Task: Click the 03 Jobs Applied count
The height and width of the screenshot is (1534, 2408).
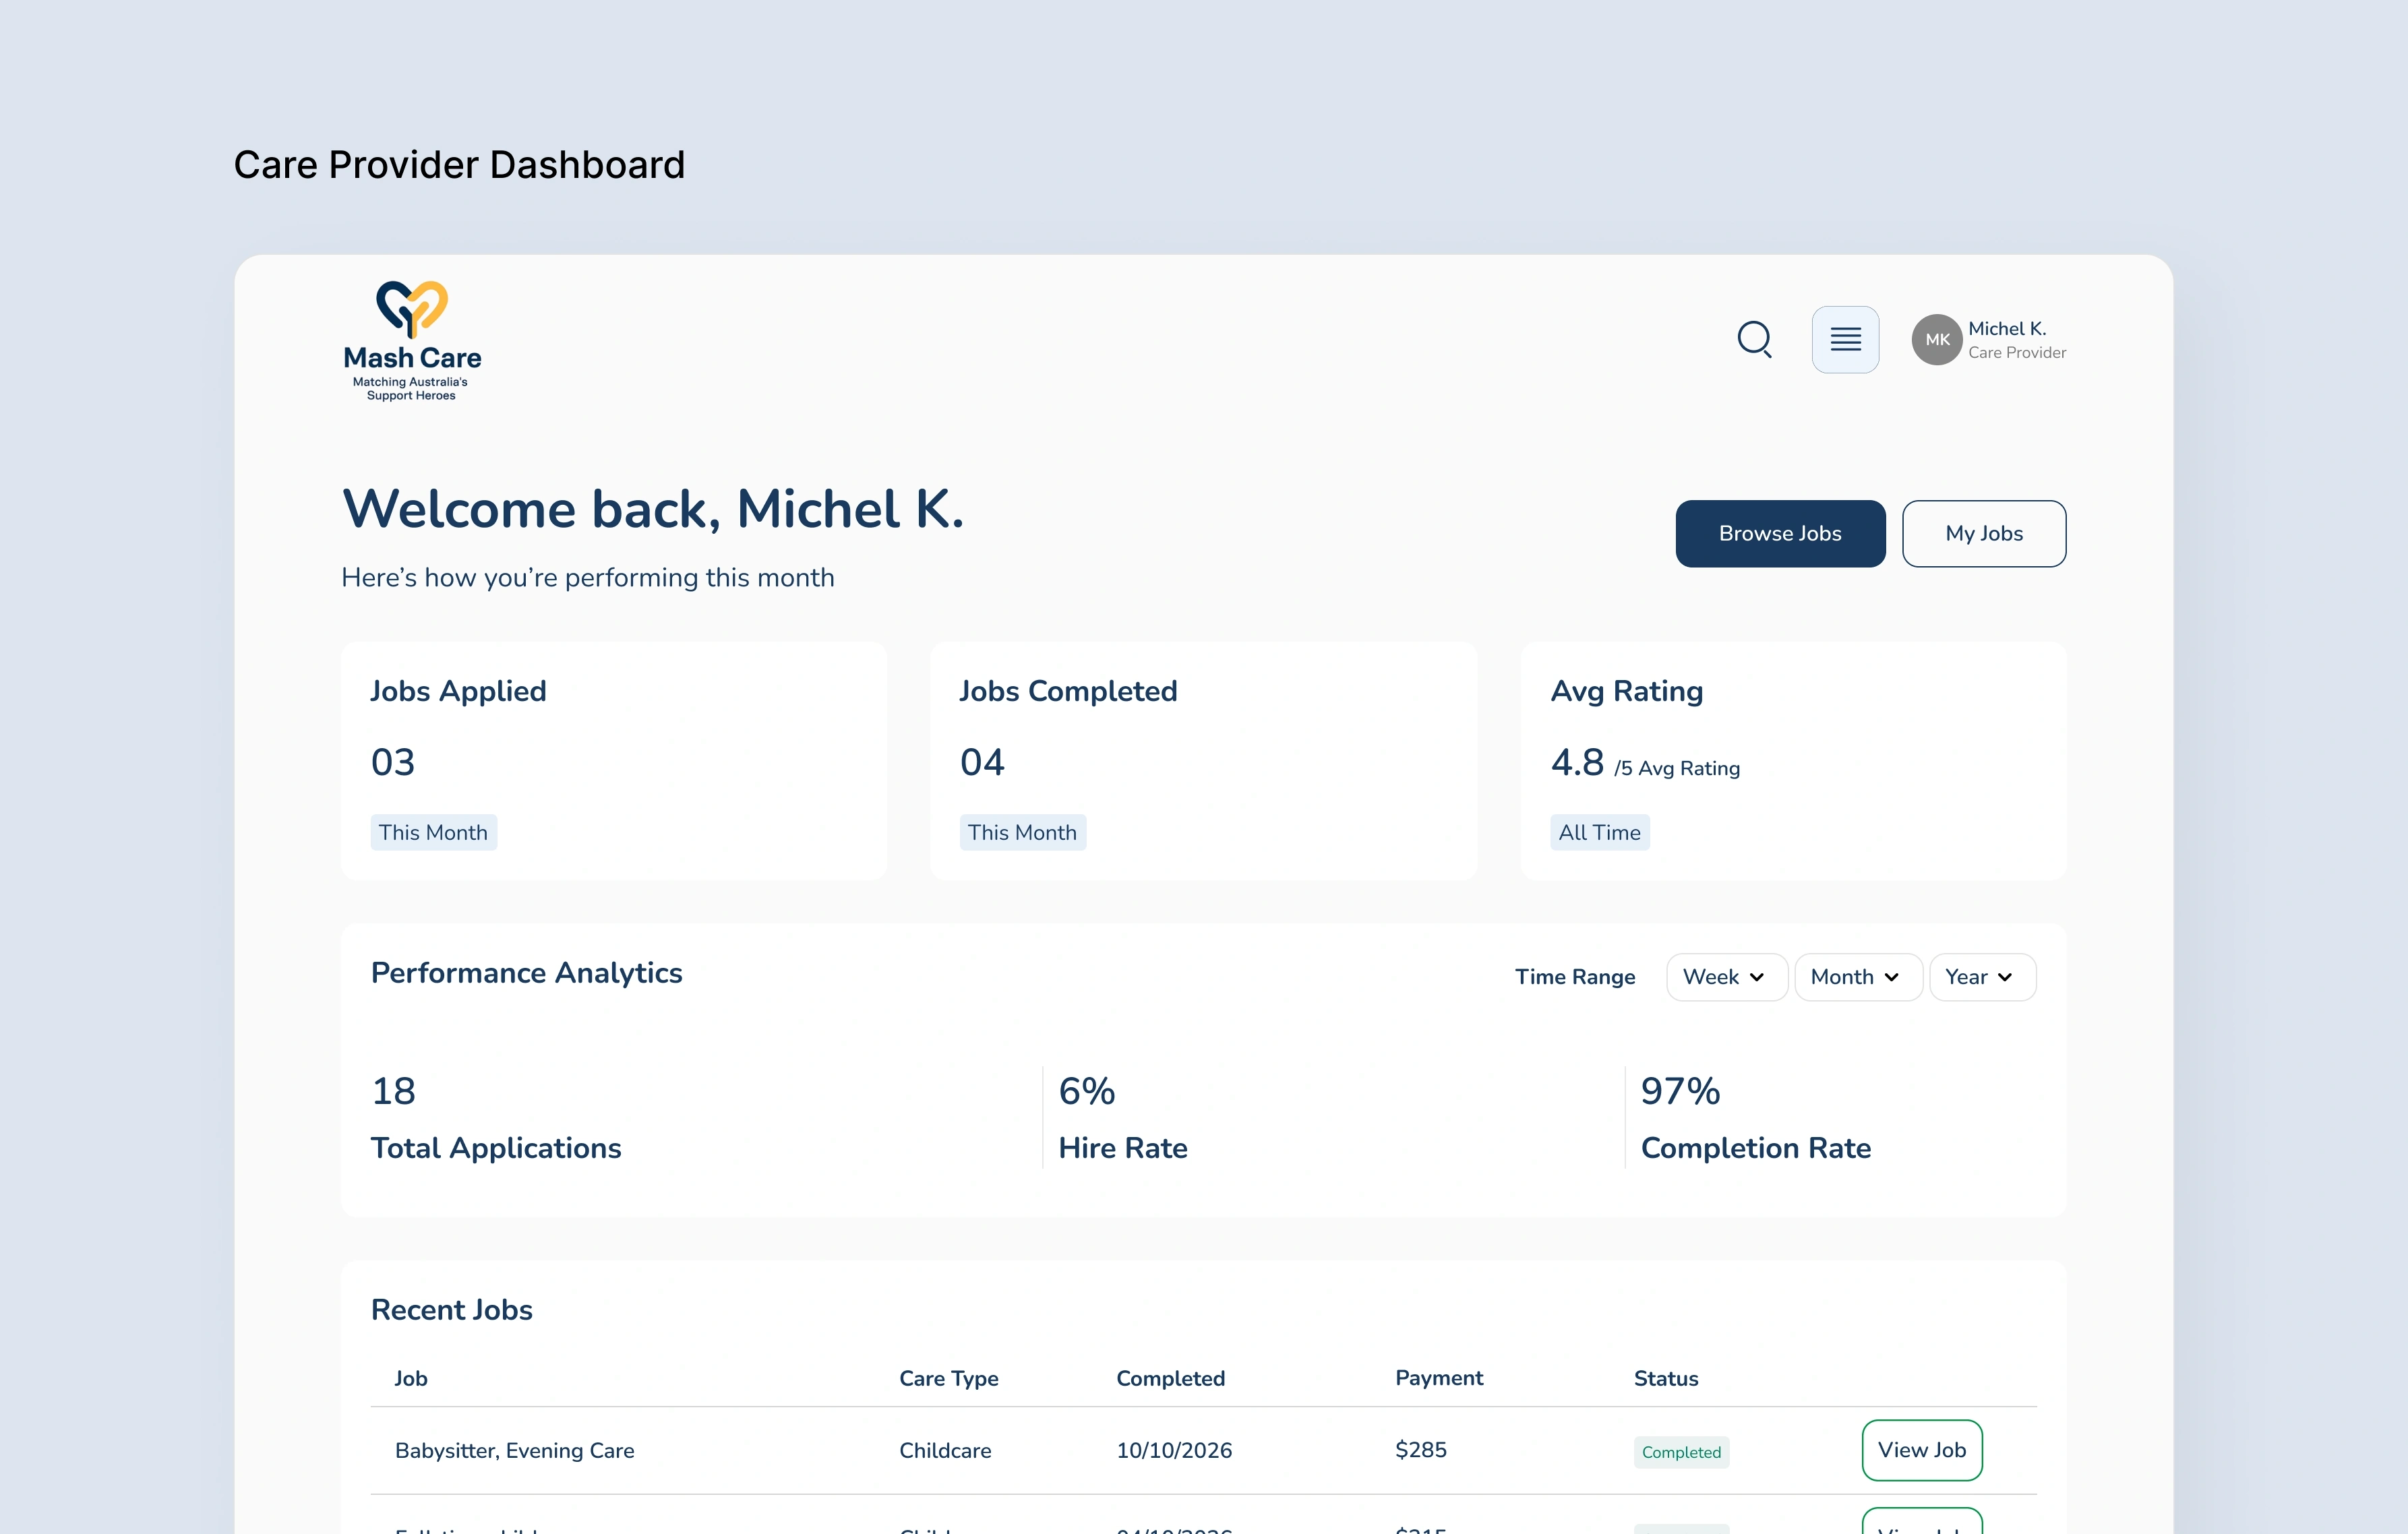Action: pyautogui.click(x=392, y=762)
